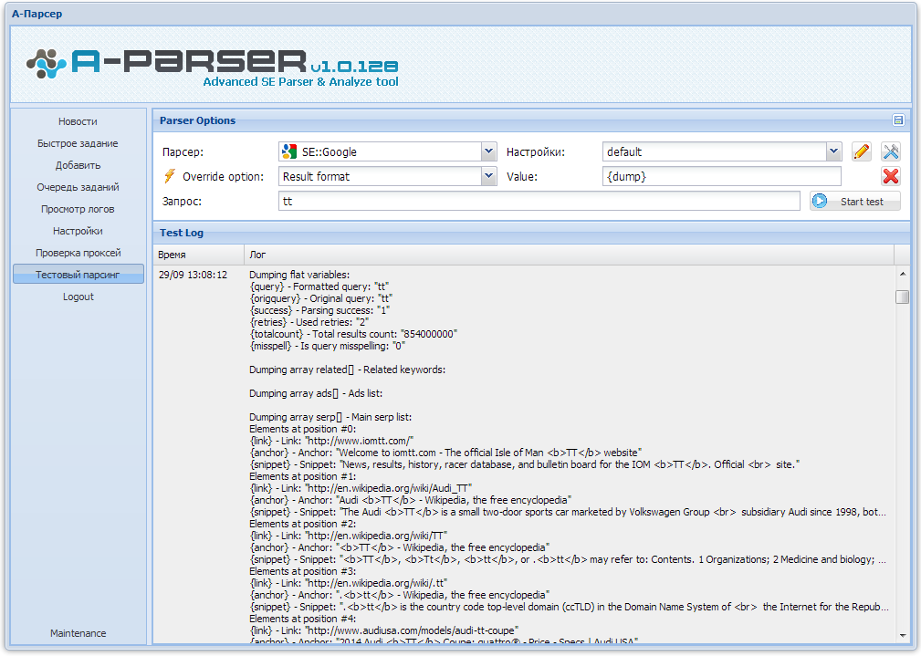Click the "Welcome to iomtt.com" anchor line
Viewport: 921px width, 656px height.
[445, 453]
